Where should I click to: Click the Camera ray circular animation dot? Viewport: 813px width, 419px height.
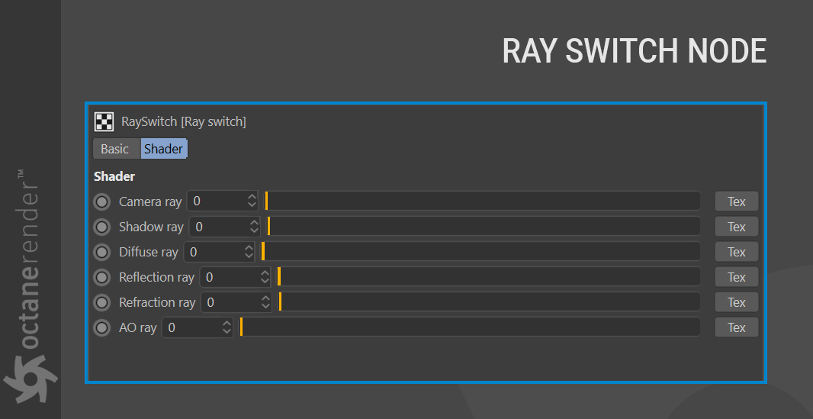pos(101,201)
